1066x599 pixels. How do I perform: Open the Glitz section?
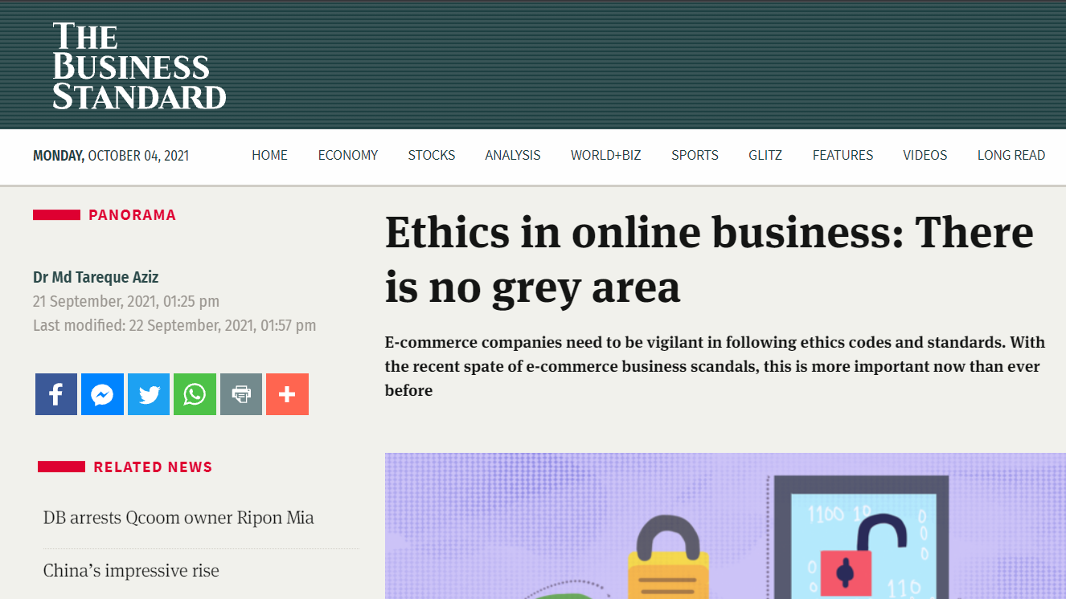(765, 155)
